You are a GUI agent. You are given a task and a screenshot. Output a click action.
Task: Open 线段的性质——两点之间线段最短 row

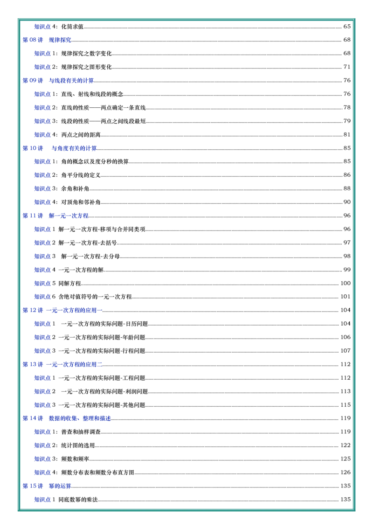click(x=192, y=121)
